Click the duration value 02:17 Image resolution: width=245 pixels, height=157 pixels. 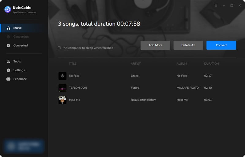tap(208, 76)
